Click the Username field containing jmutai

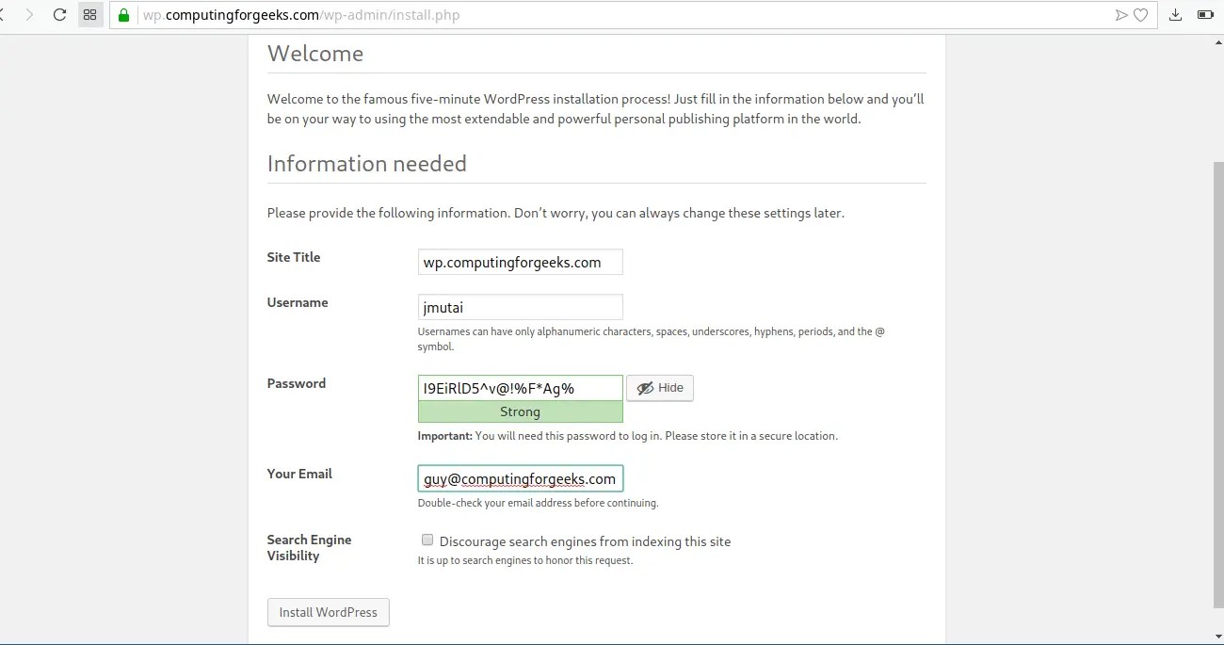click(x=520, y=307)
